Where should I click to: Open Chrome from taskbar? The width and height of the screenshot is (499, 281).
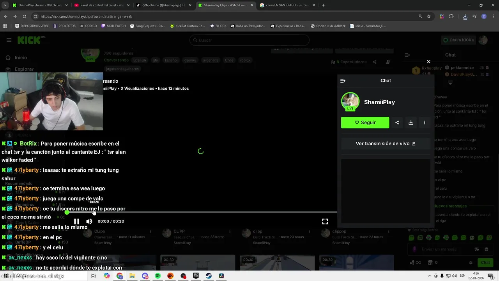(x=119, y=276)
